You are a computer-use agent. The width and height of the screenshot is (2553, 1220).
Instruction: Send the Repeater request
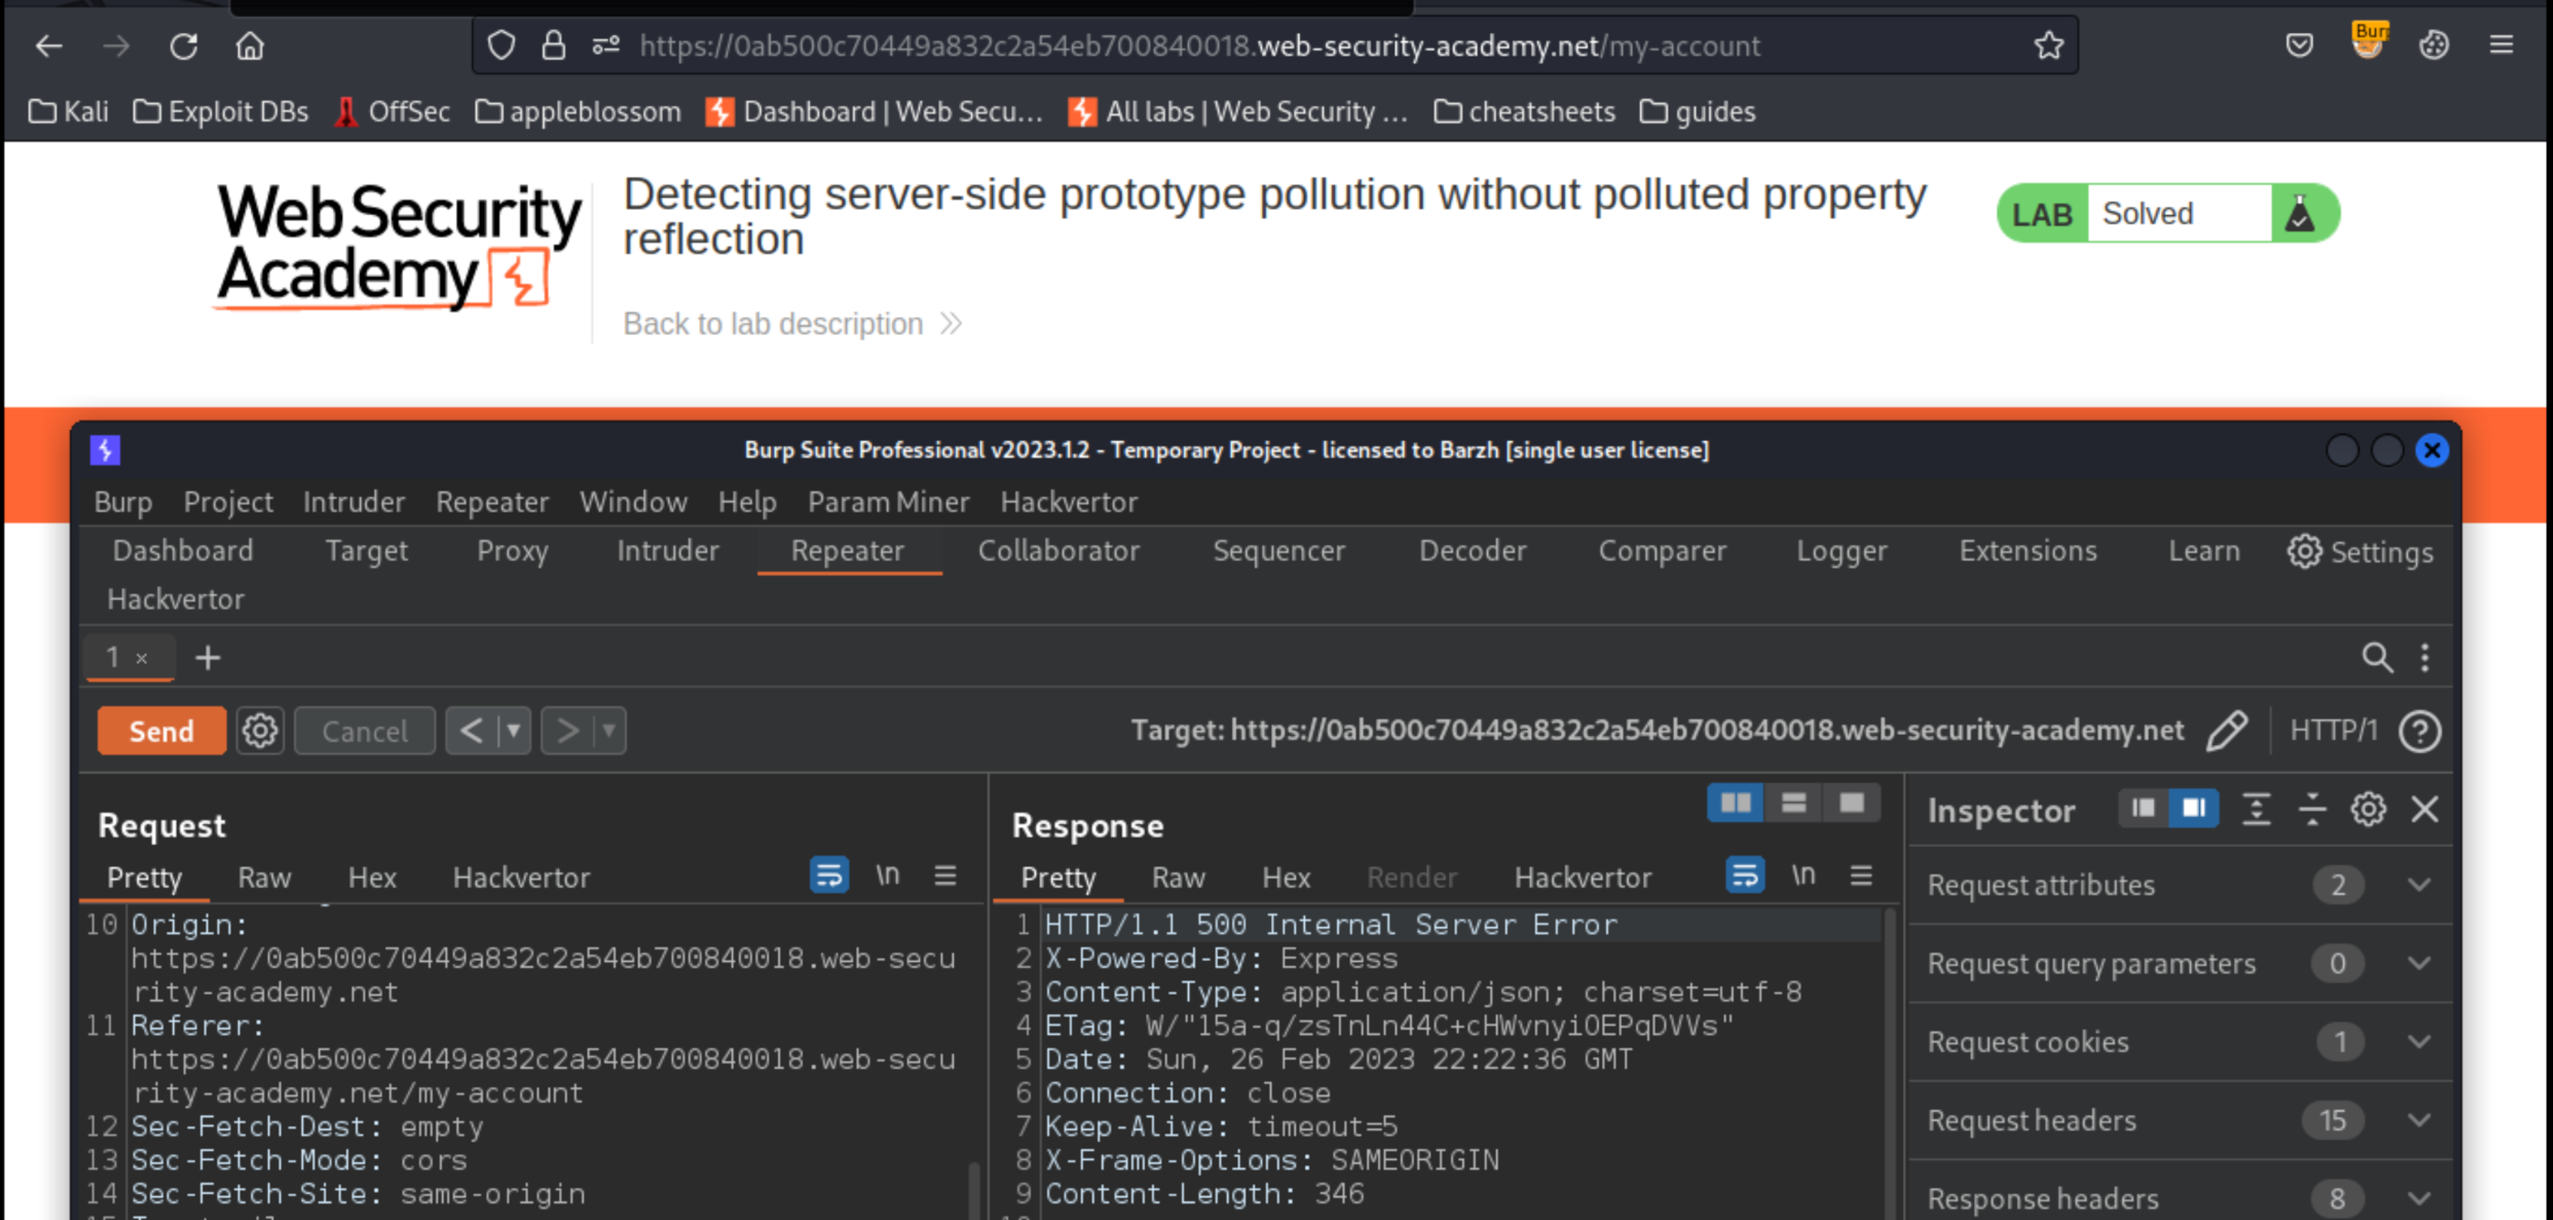tap(161, 731)
